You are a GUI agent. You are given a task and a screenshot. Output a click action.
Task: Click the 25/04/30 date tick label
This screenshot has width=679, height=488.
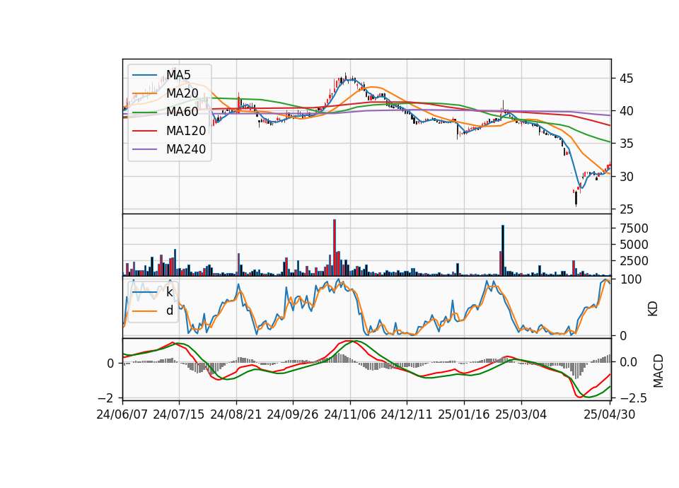click(x=610, y=414)
